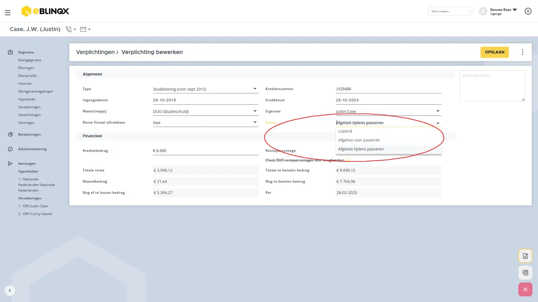Click the Maak een notitie text area
The height and width of the screenshot is (302, 538).
(492, 86)
